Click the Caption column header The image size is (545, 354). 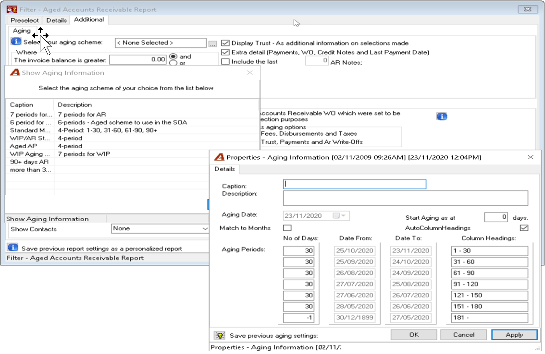pyautogui.click(x=29, y=105)
